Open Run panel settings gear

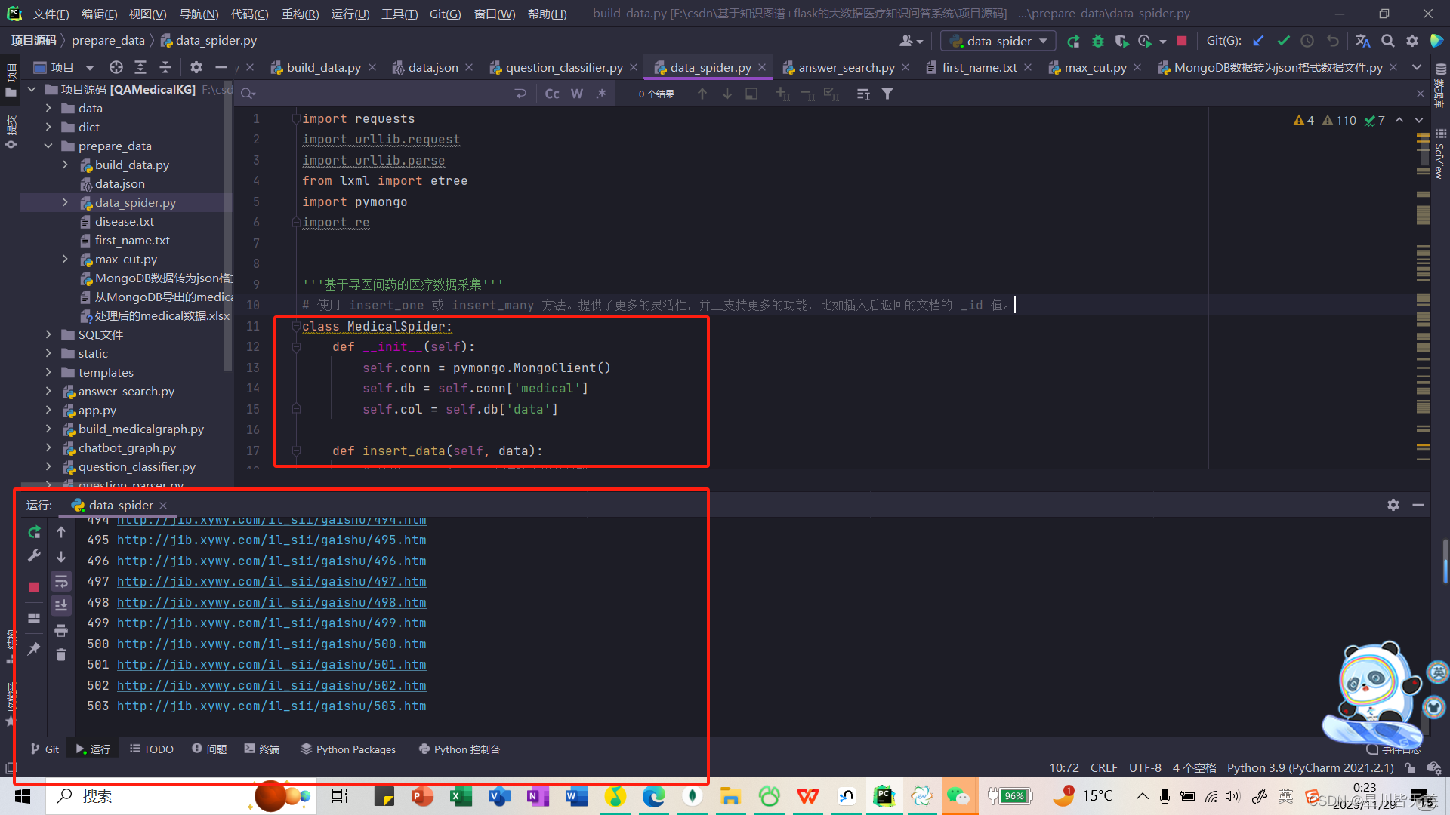coord(1393,505)
